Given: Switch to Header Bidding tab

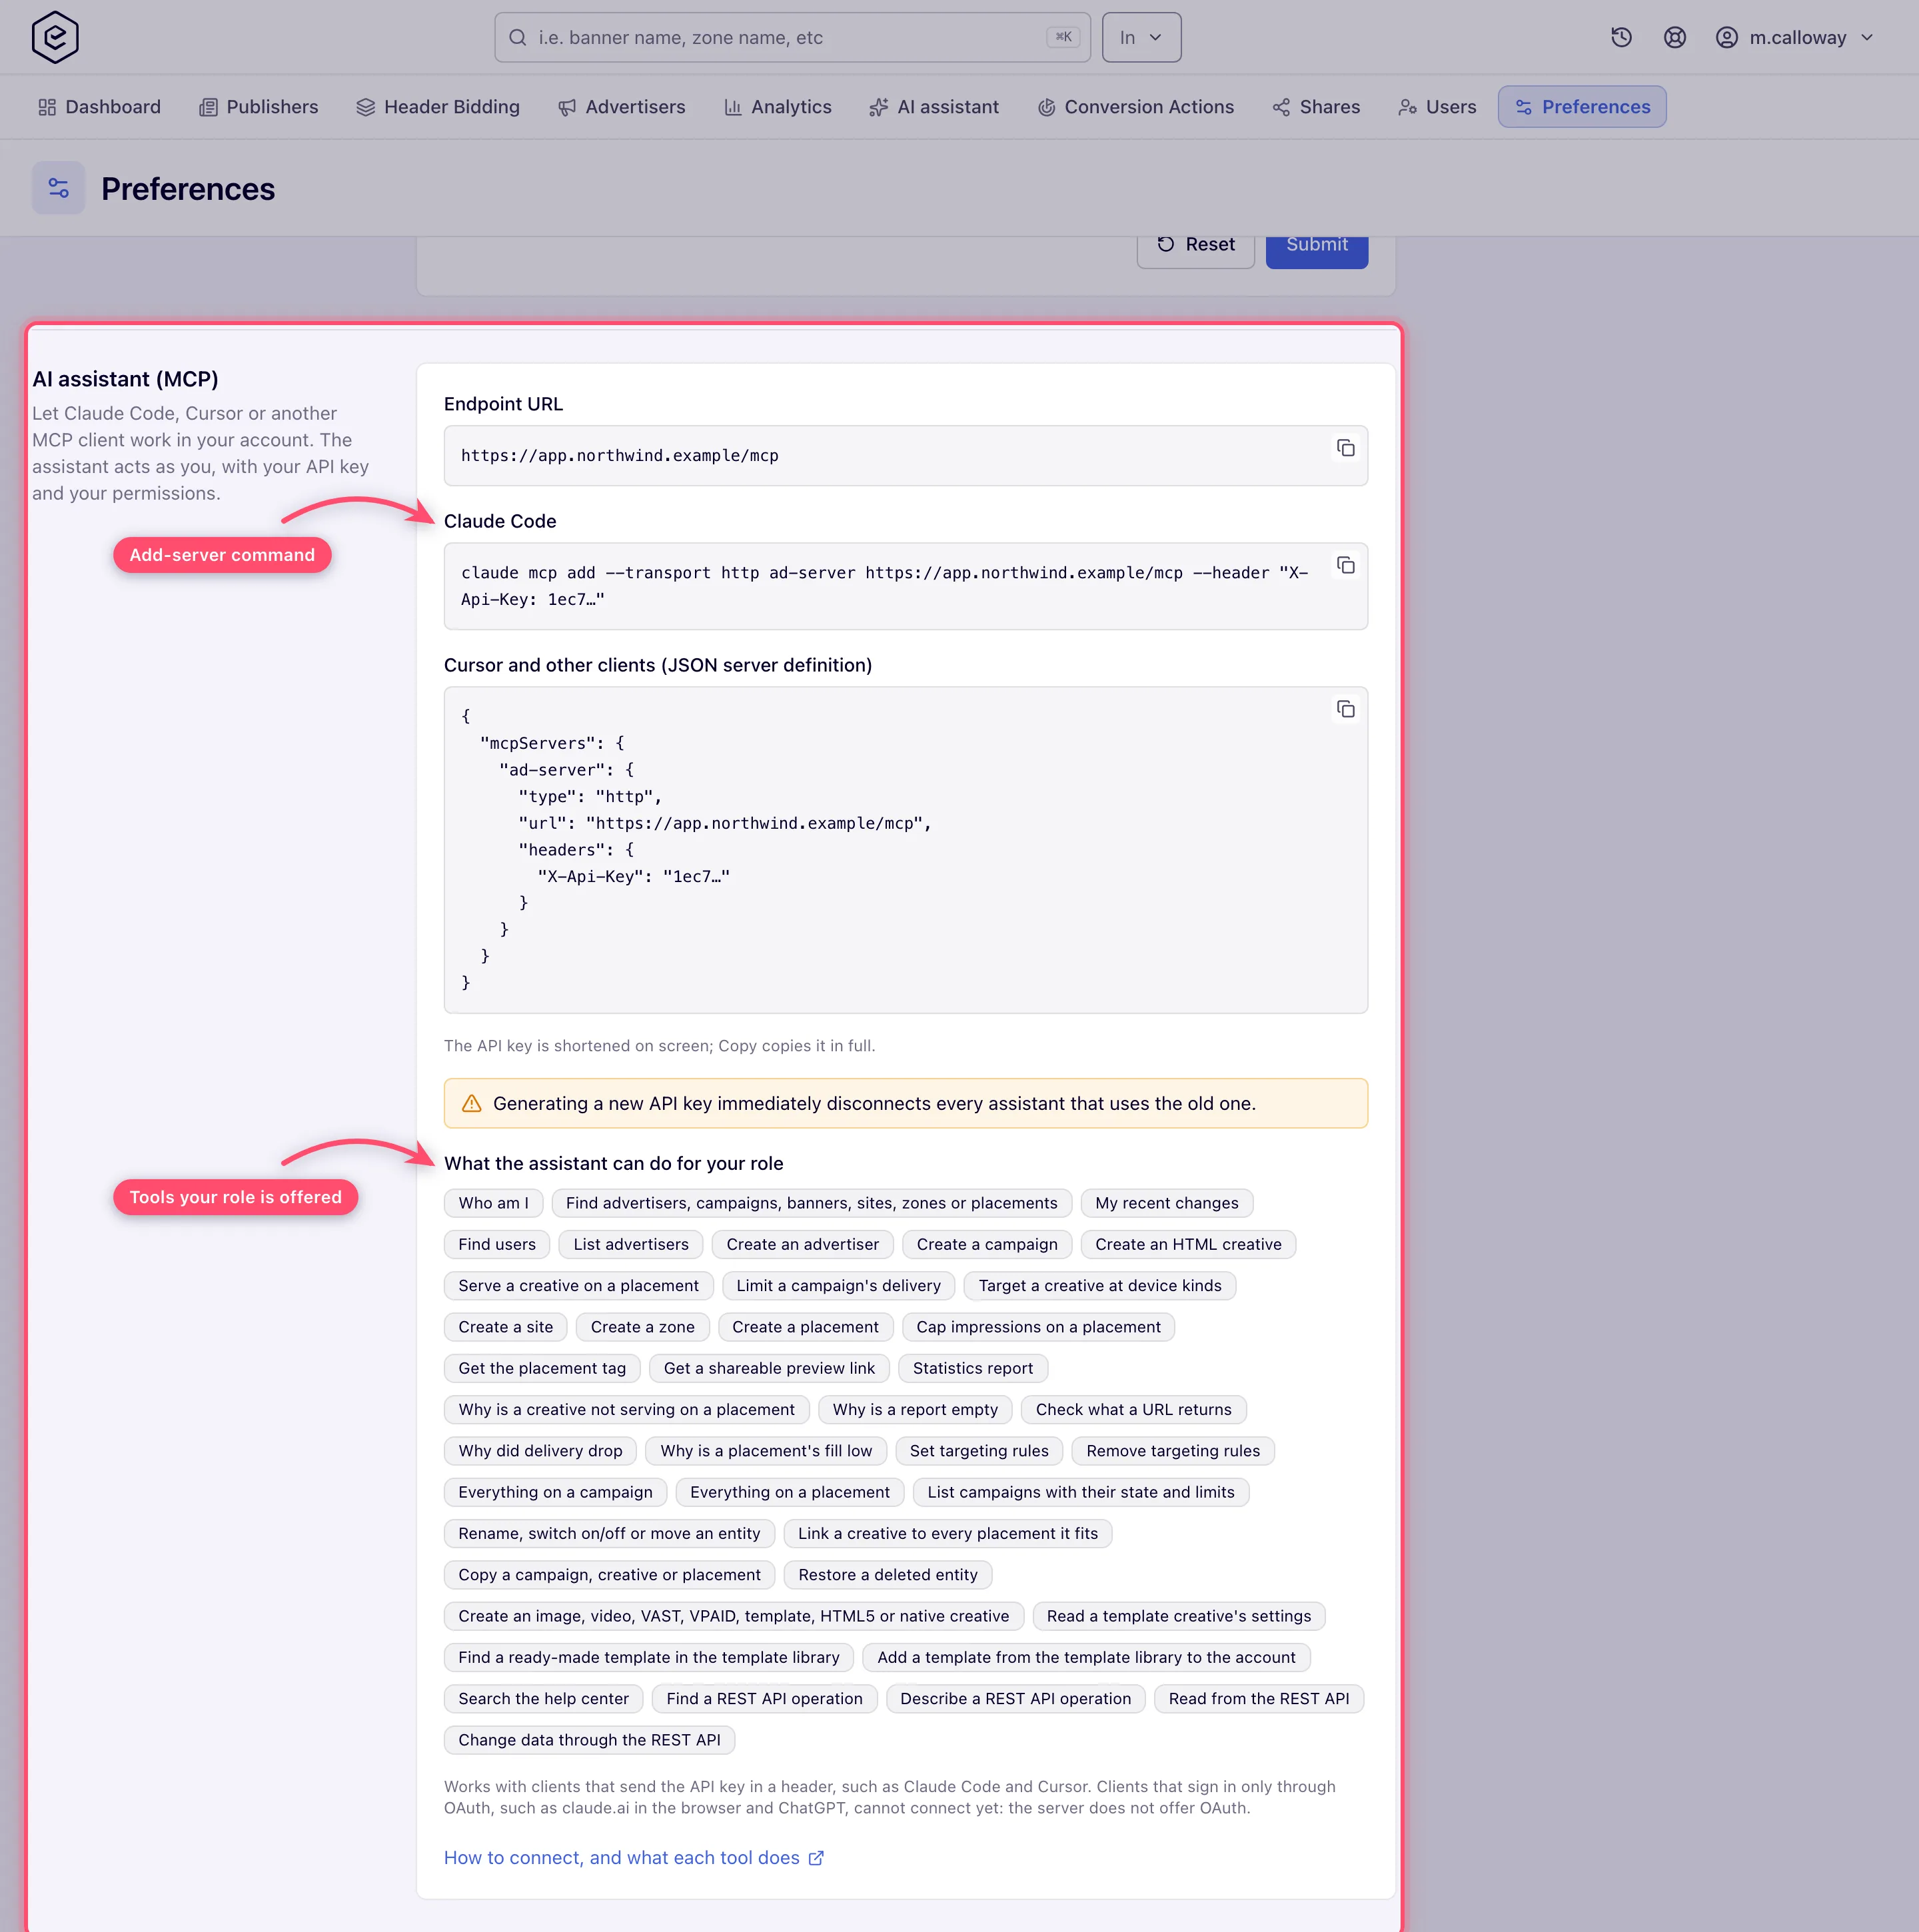Looking at the screenshot, I should tap(438, 107).
